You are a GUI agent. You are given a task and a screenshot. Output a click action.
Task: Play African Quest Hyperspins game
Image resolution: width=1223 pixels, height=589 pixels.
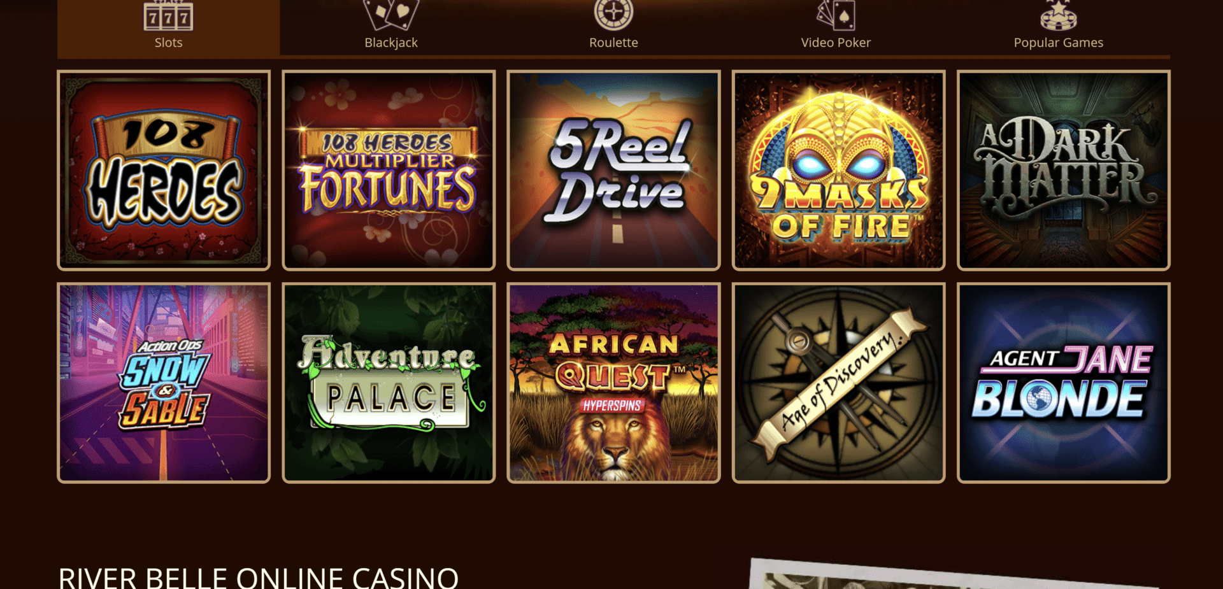click(613, 383)
